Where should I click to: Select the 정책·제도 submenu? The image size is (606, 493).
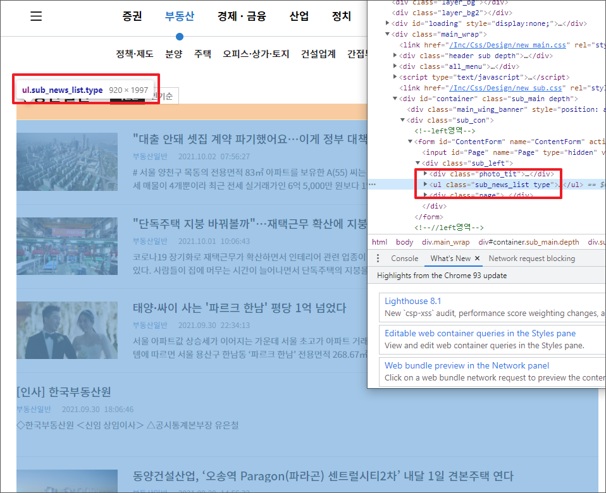135,54
